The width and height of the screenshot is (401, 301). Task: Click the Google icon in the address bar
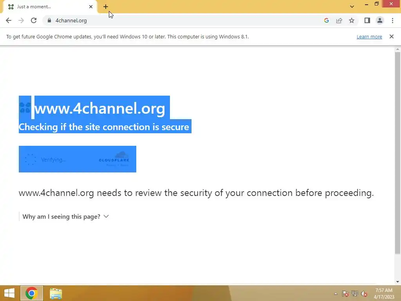(326, 20)
